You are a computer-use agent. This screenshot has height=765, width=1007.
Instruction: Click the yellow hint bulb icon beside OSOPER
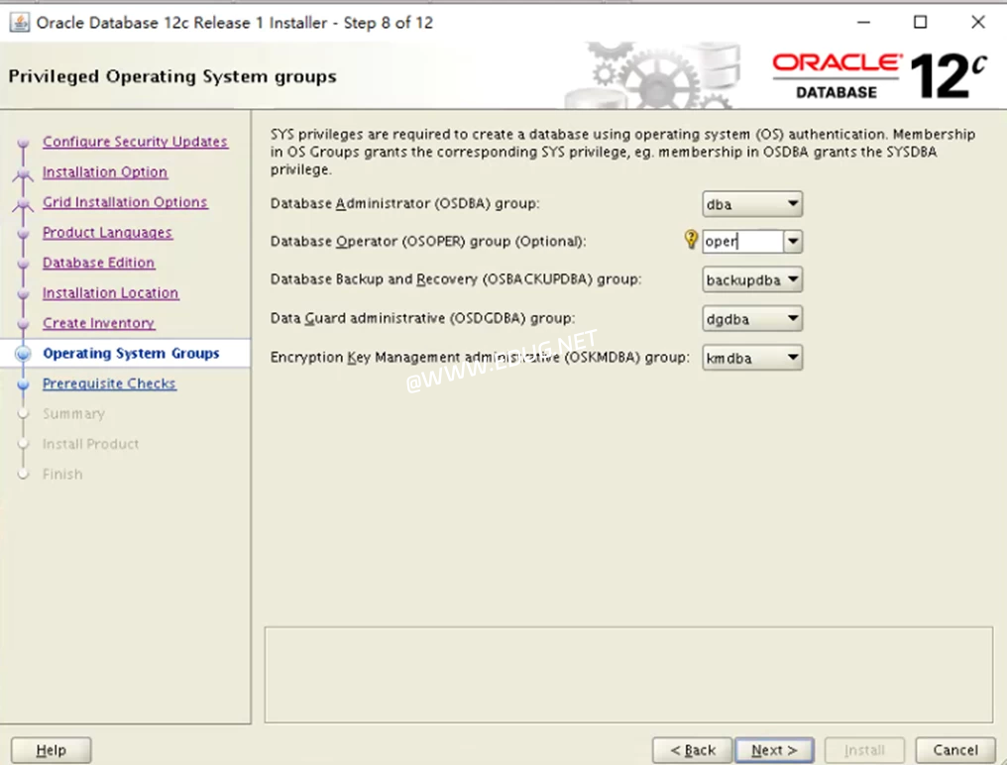coord(691,240)
